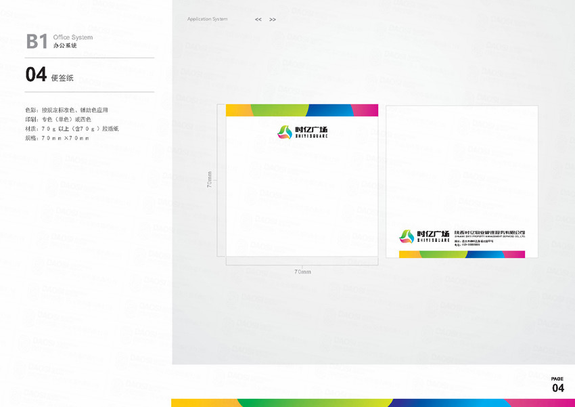Click the 规格 70mm×70mm size line

coord(57,138)
